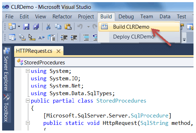196x133 pixels.
Task: Click the window icon at toolbar far right
Action: click(x=190, y=27)
